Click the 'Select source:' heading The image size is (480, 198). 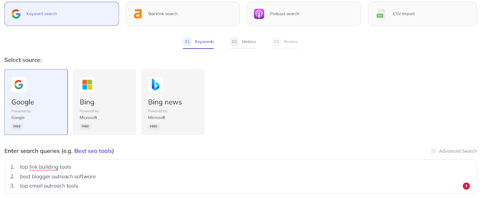coord(23,60)
